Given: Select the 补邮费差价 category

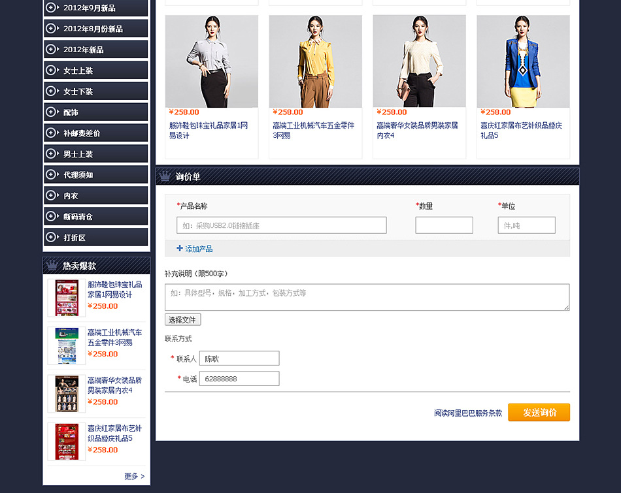Looking at the screenshot, I should point(96,133).
